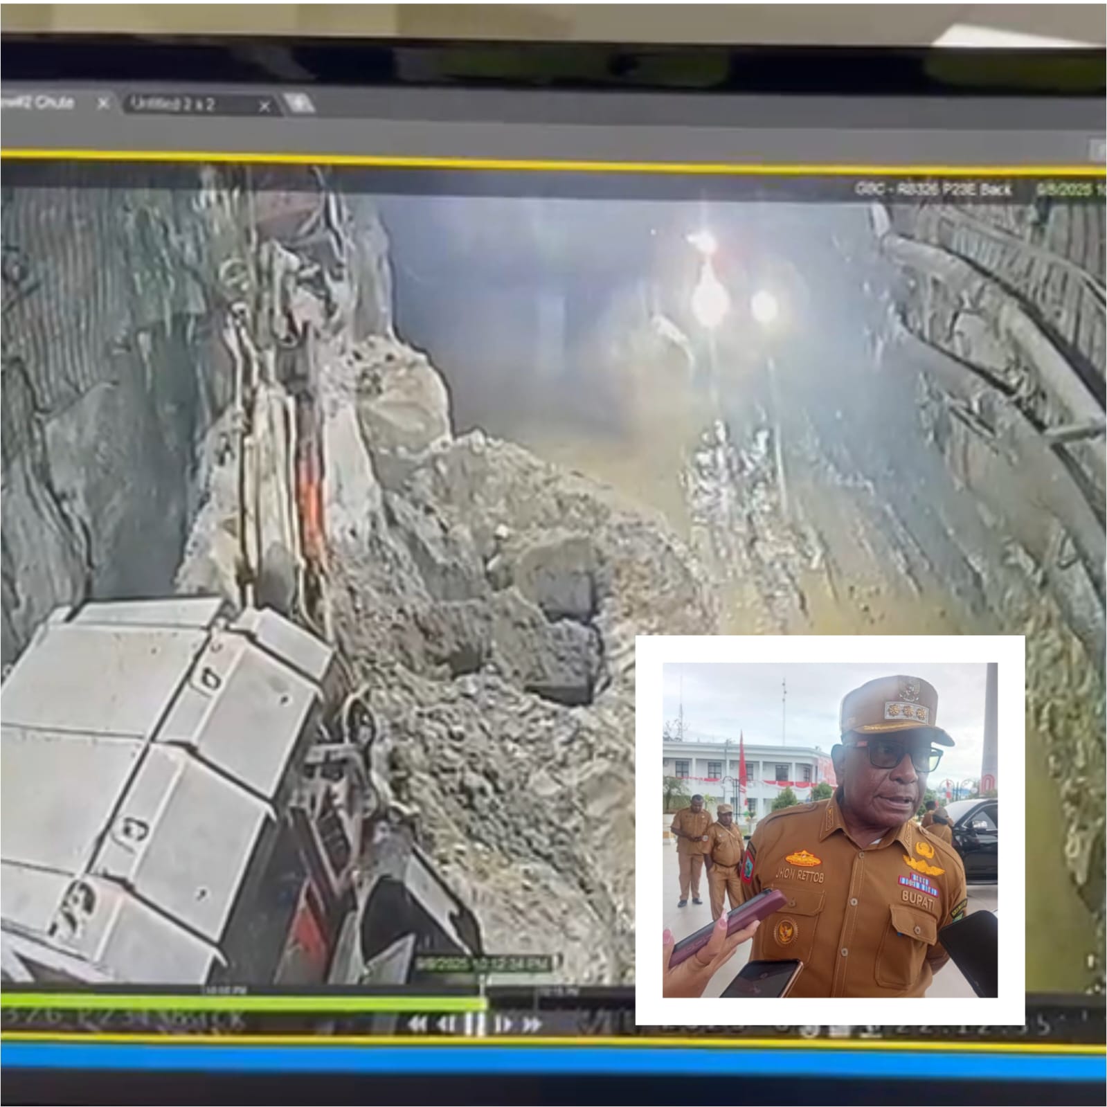This screenshot has height=1107, width=1107.
Task: Pause the video playback
Action: click(x=475, y=1024)
